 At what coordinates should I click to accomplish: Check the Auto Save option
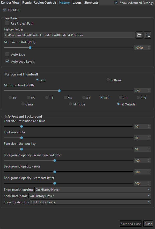(7, 54)
